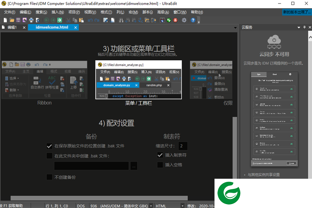Open the 文件(F) menu
This screenshot has height=208, width=312.
[x=9, y=12]
